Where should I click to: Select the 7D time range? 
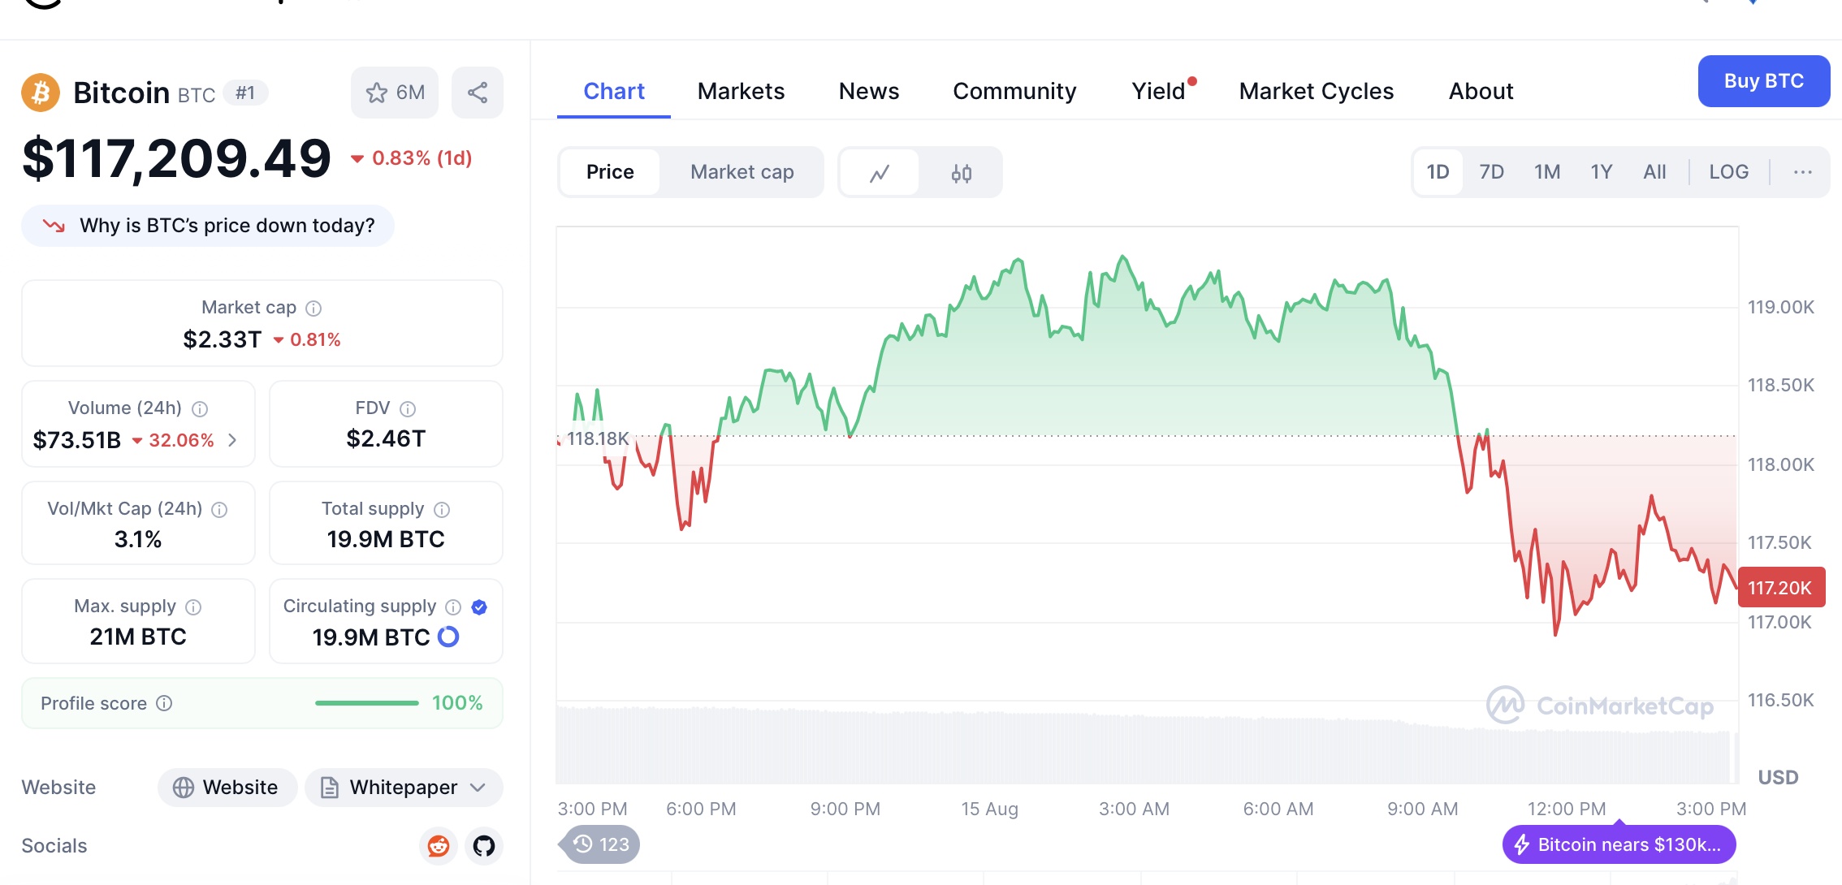click(1491, 172)
